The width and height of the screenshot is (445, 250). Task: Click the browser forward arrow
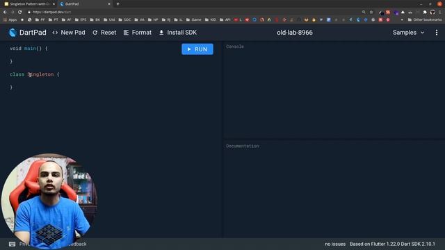13,12
